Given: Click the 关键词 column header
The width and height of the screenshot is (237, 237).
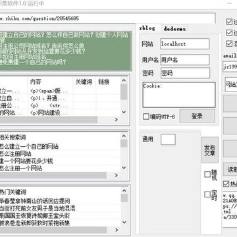Looking at the screenshot, I should coord(84,82).
